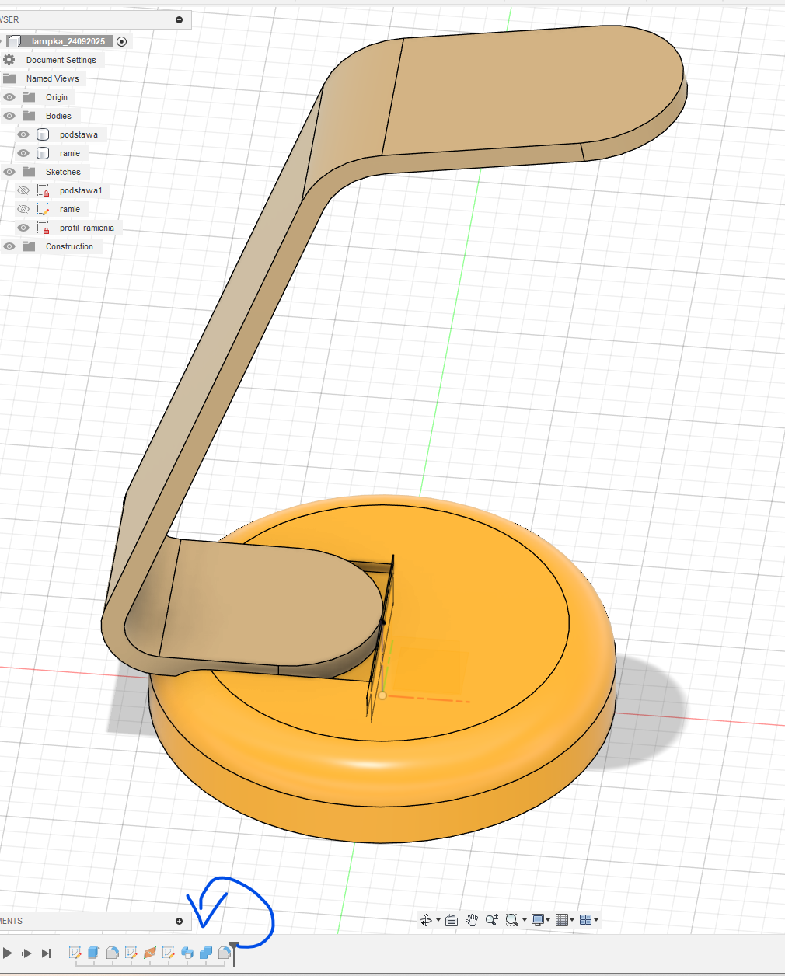785x976 pixels.
Task: Click the timeline end marker
Action: click(234, 951)
